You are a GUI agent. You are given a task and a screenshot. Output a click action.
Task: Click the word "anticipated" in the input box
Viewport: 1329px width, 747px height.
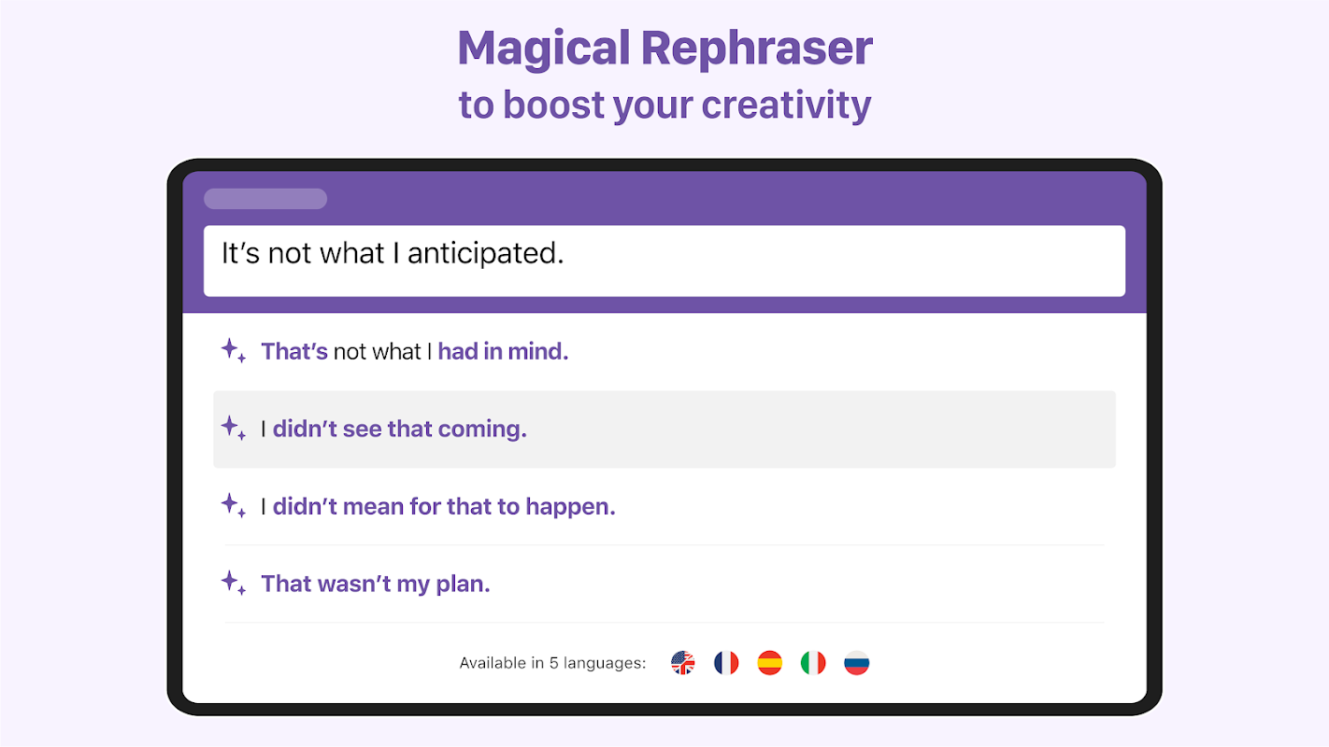(x=486, y=254)
